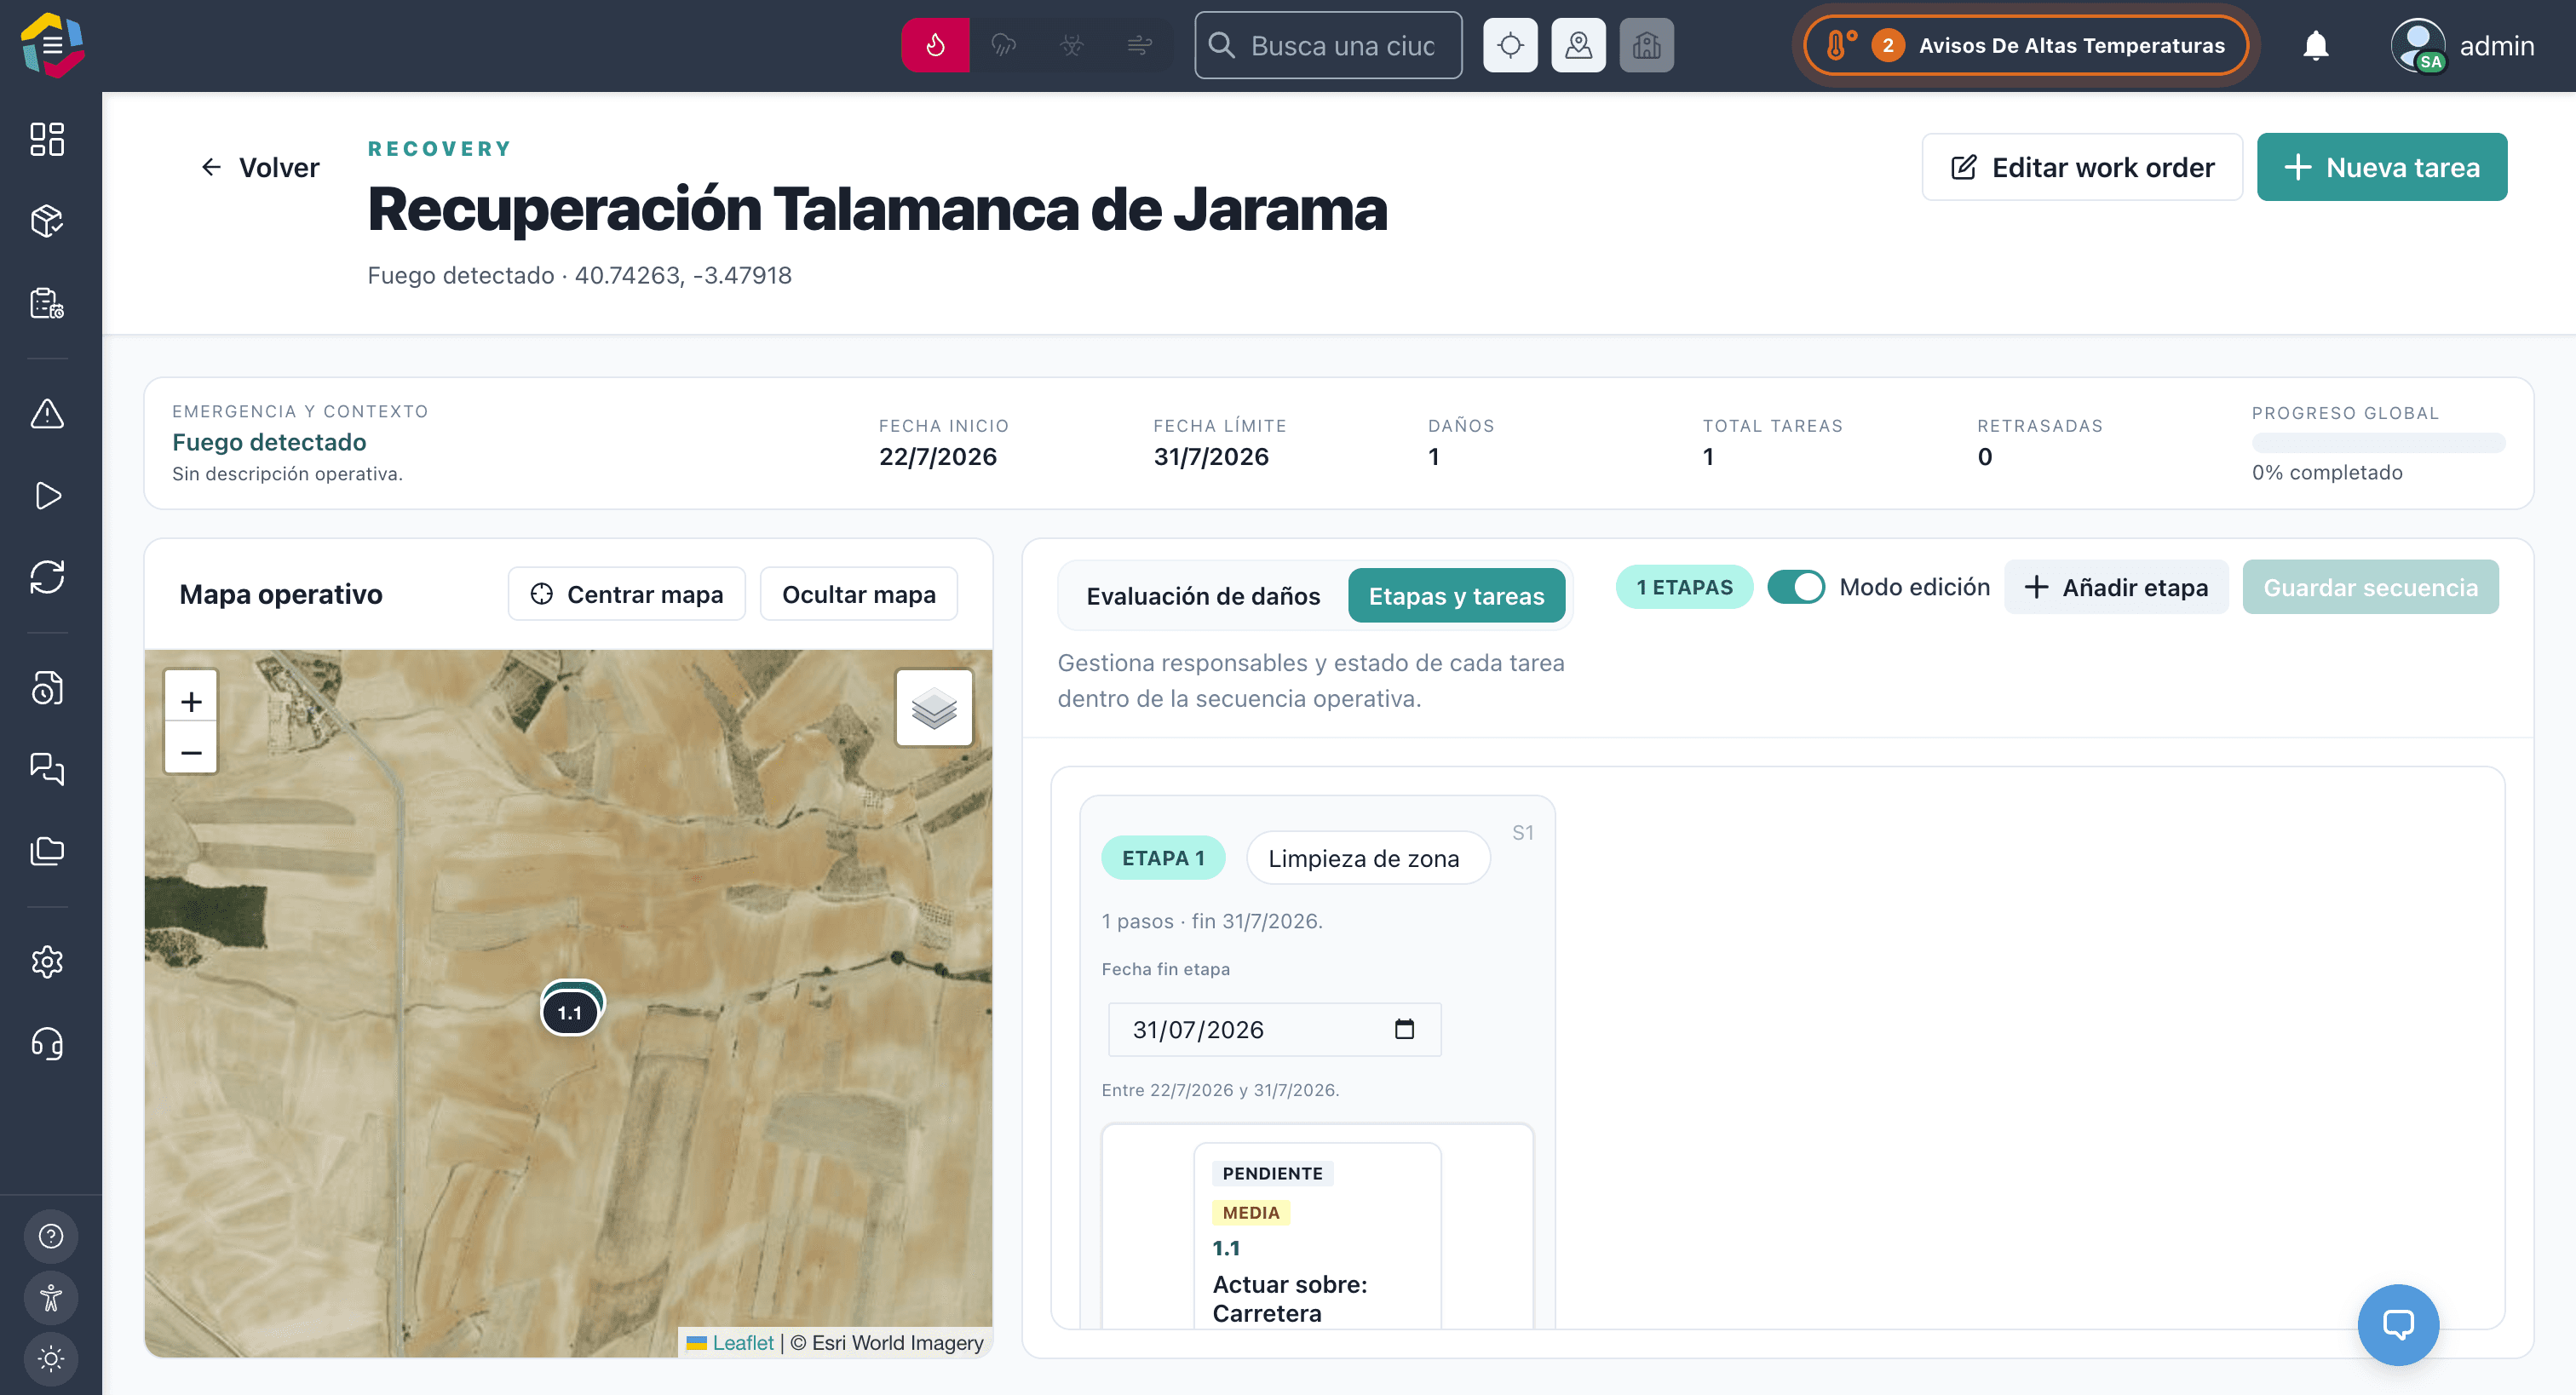Open the floating chat bubble button
This screenshot has height=1395, width=2576.
2398,1324
